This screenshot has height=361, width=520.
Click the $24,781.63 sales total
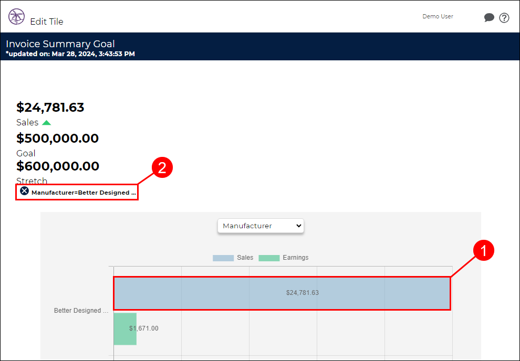click(50, 108)
